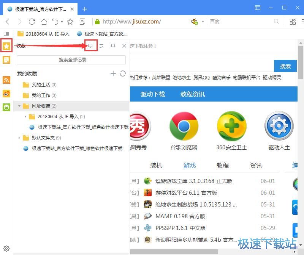The height and width of the screenshot is (255, 304).
Task: Open 驱动精灵 hot link
Action: click(272, 78)
